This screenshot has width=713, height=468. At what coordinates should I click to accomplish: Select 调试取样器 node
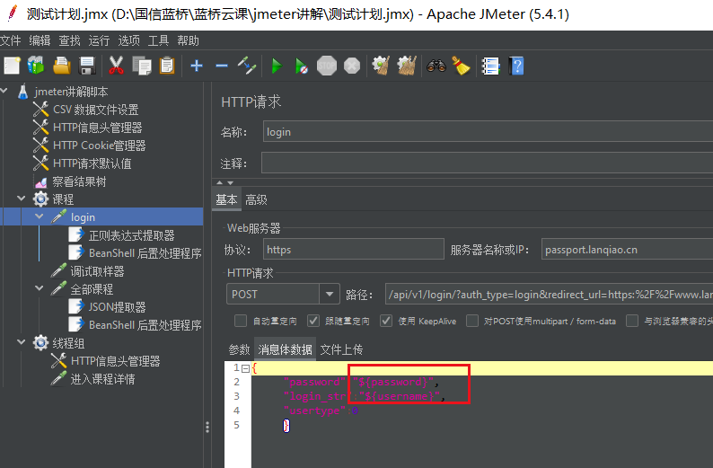point(97,271)
